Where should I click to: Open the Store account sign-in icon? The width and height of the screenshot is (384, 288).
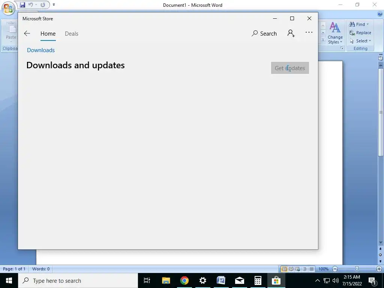pyautogui.click(x=291, y=33)
